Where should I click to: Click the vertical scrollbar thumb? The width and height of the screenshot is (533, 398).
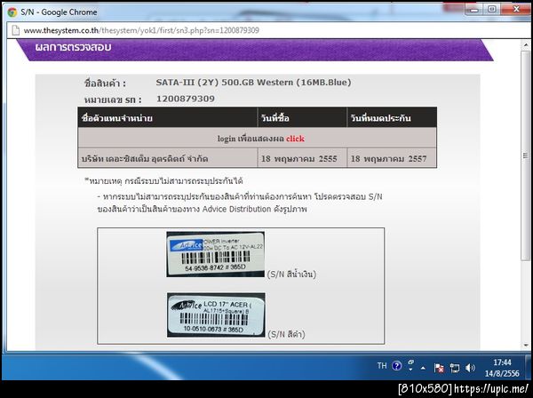526,155
